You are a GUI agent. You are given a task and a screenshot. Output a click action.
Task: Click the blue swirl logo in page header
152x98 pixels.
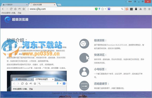[x=8, y=19]
